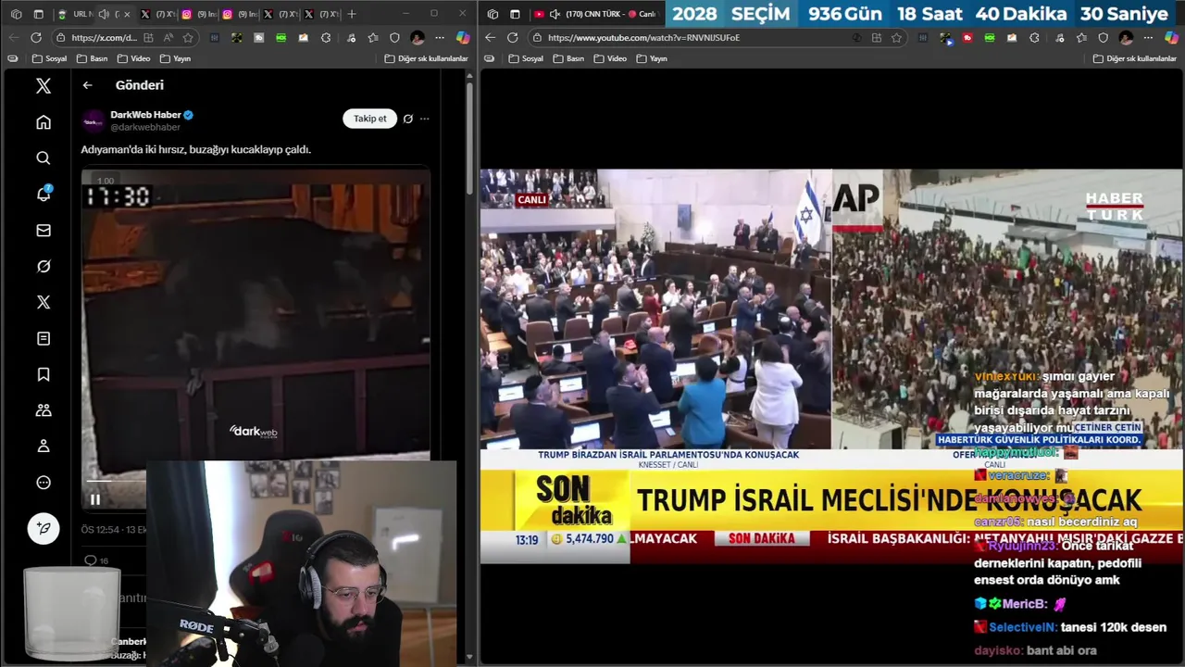Open Extensions puzzle icon in left window
This screenshot has height=667, width=1185.
[326, 38]
